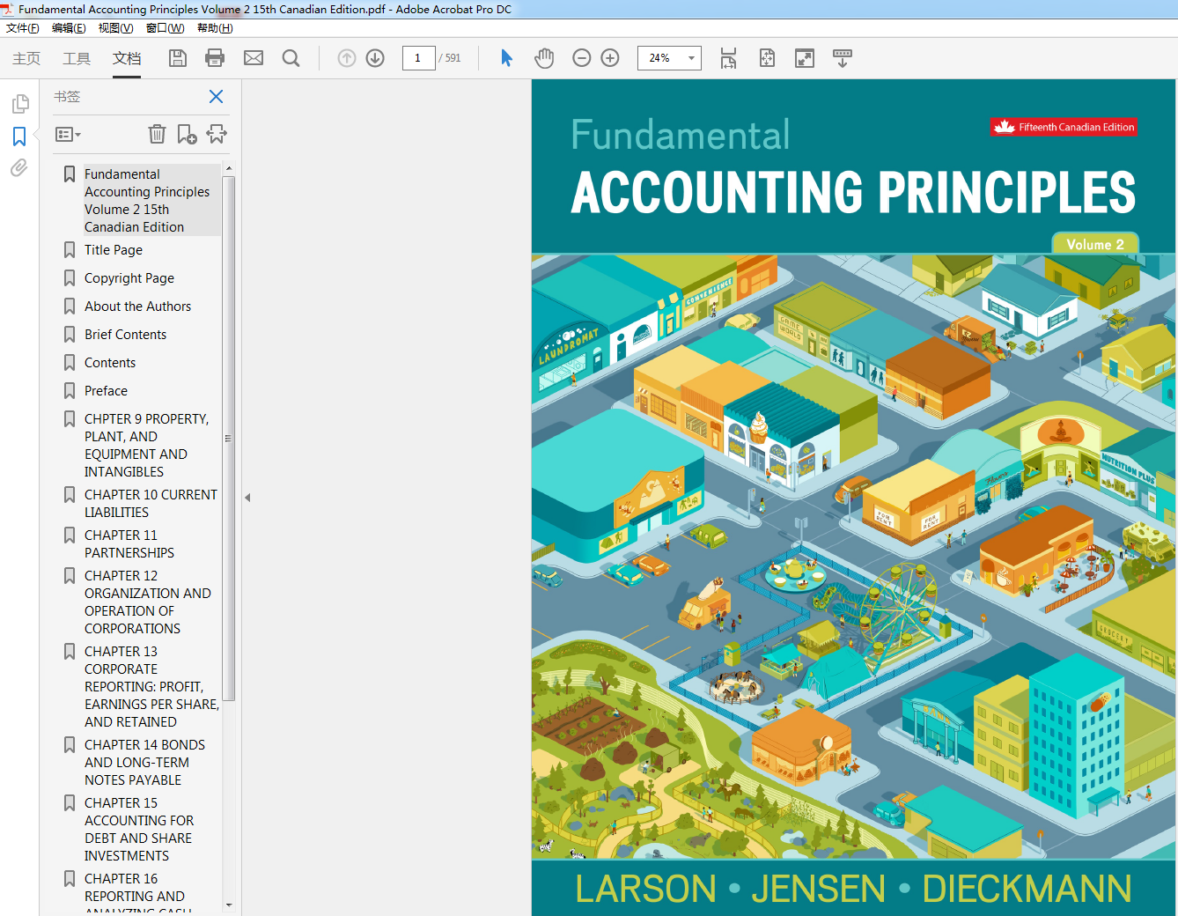Image resolution: width=1178 pixels, height=916 pixels.
Task: Go to previous page arrow icon
Action: pyautogui.click(x=347, y=58)
